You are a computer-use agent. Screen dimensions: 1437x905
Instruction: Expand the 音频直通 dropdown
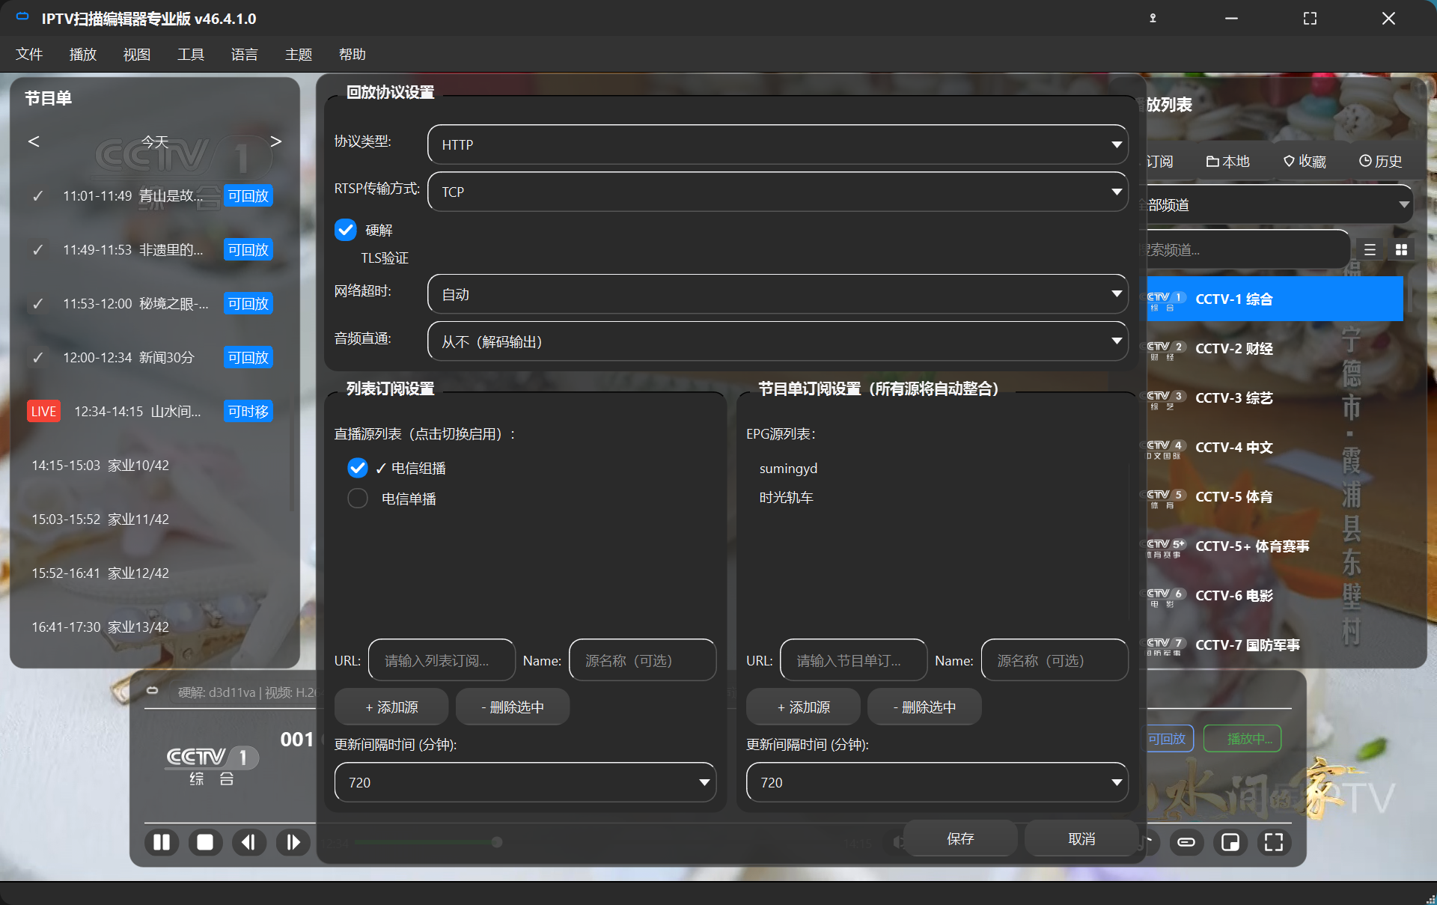[x=778, y=341]
